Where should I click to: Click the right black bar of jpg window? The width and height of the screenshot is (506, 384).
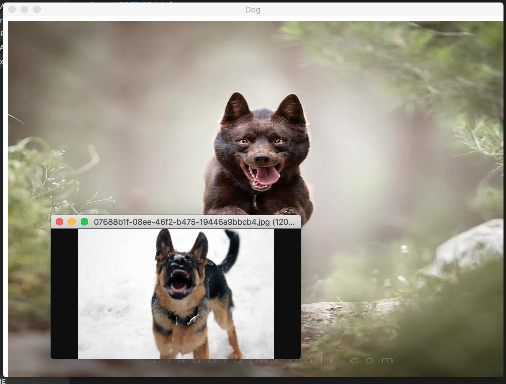[287, 294]
